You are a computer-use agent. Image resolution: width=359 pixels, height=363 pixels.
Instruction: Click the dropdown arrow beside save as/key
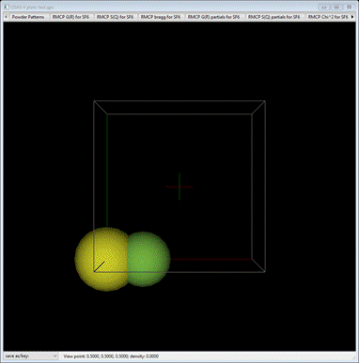tap(55, 356)
